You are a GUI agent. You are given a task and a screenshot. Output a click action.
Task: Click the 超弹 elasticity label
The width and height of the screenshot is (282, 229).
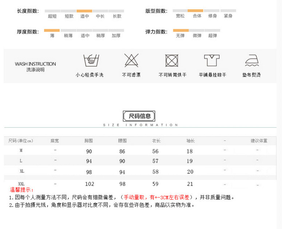pos(213,36)
